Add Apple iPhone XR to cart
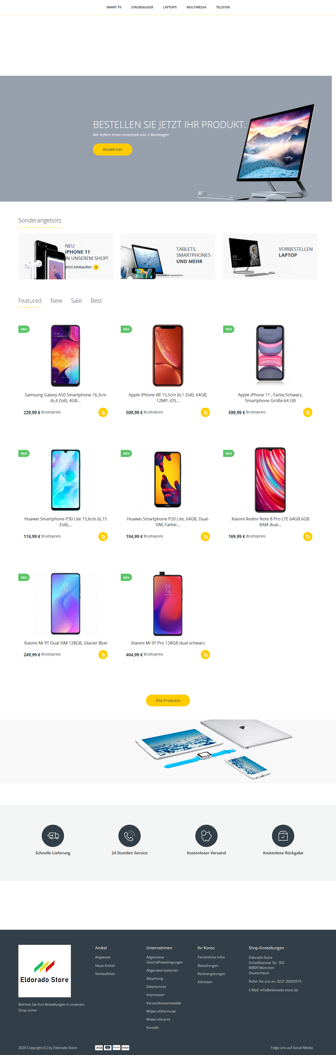Screen dimensions: 336x1055 pyautogui.click(x=205, y=412)
